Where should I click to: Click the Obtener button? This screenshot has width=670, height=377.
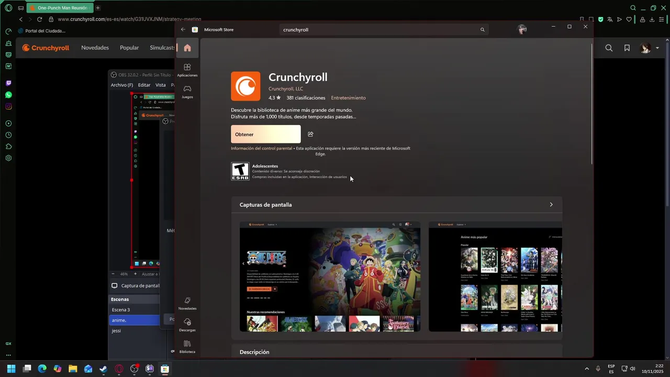pyautogui.click(x=266, y=134)
